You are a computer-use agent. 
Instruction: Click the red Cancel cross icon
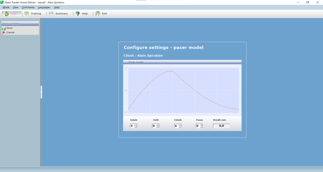coord(4,33)
